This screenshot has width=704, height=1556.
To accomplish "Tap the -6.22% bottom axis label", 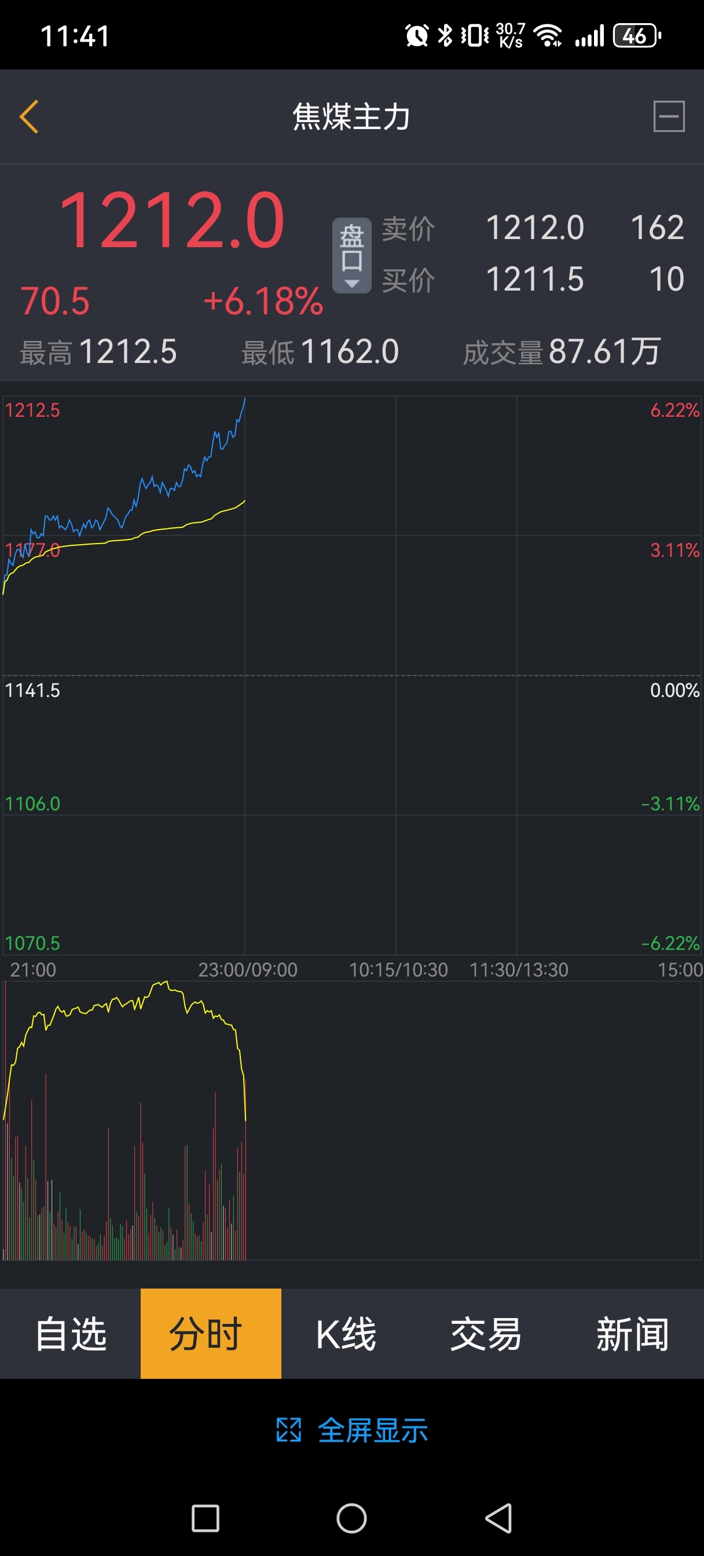I will pos(670,944).
